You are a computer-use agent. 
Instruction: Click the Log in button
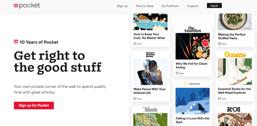pos(214,6)
